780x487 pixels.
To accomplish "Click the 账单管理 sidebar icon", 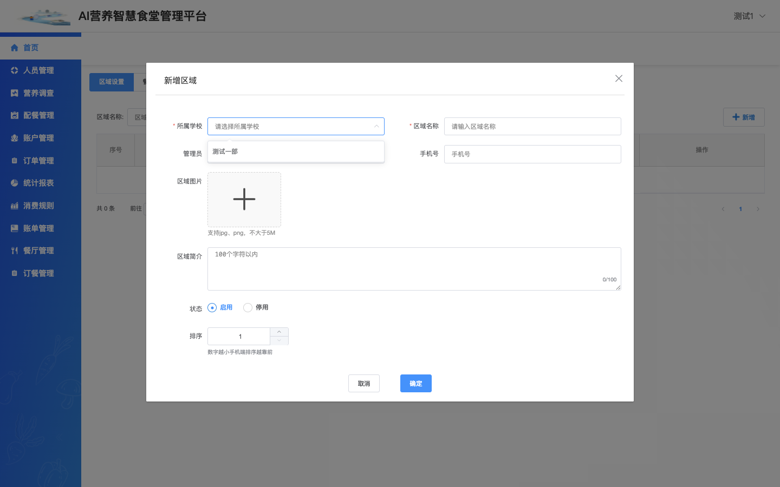I will click(x=15, y=228).
